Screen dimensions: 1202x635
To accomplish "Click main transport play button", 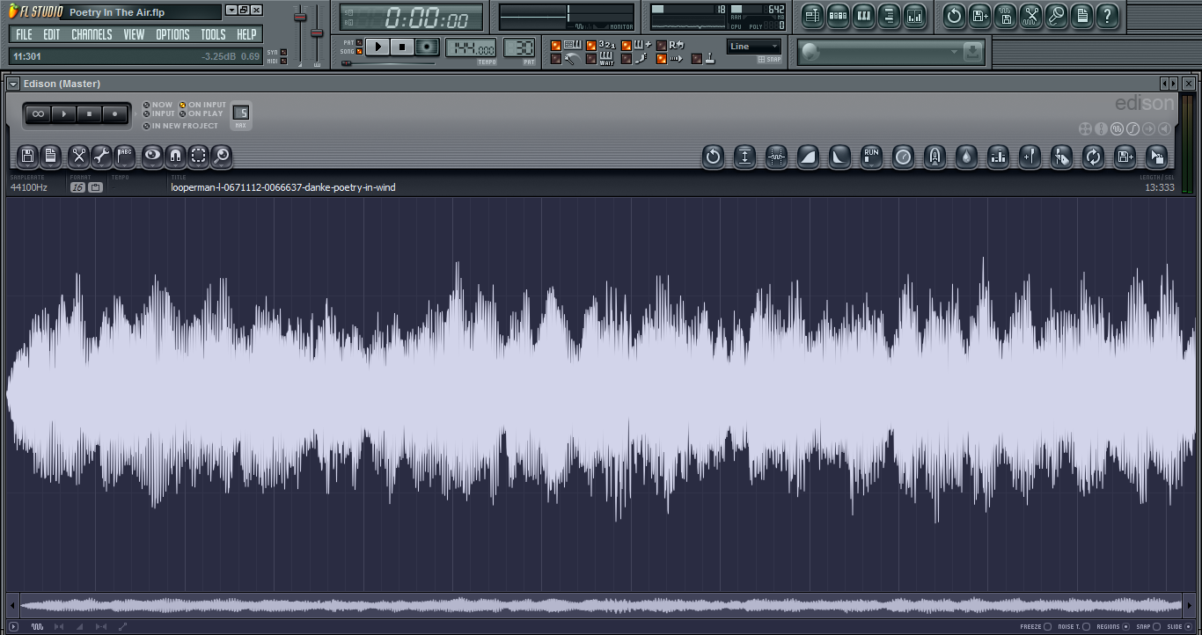I will [x=377, y=47].
